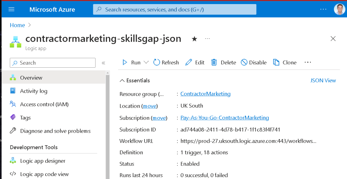Open the top bar more options ellipsis
Image resolution: width=347 pixels, height=179 pixels.
[323, 9]
